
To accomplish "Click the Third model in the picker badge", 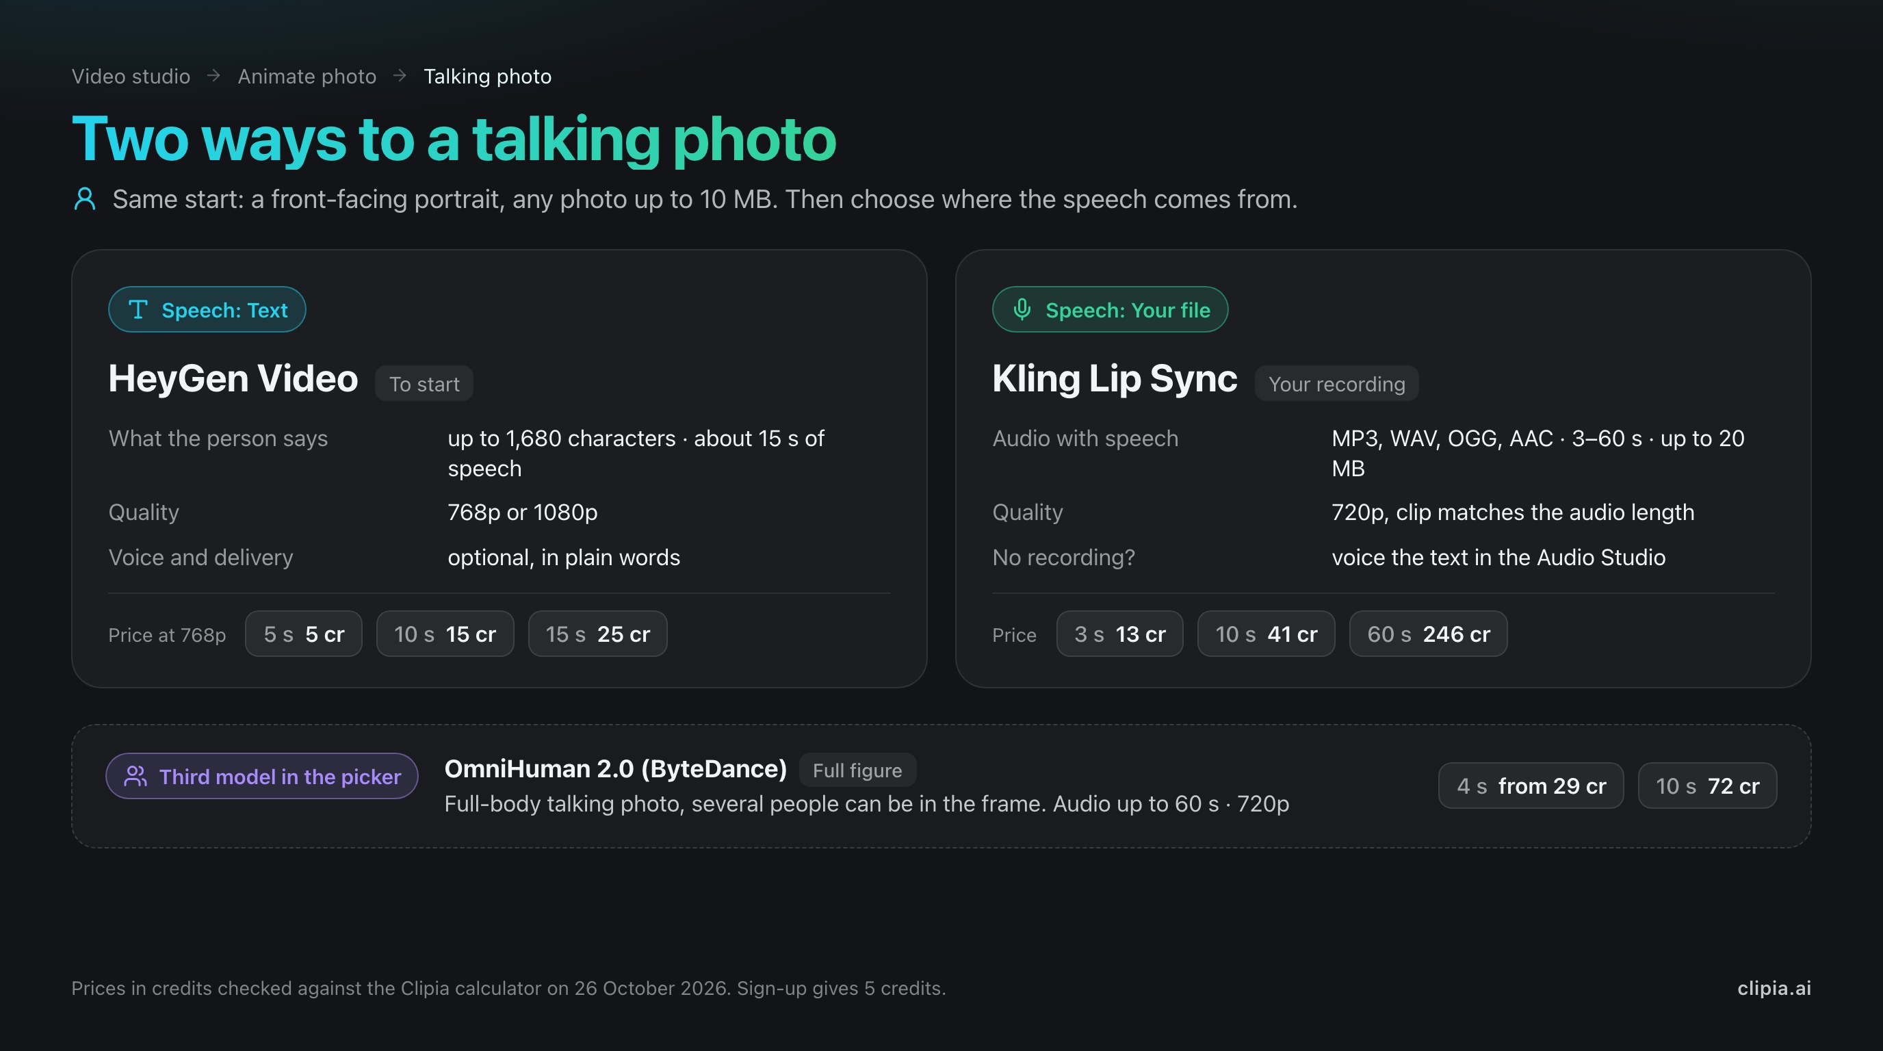I will (261, 775).
